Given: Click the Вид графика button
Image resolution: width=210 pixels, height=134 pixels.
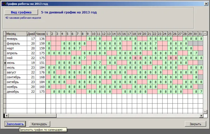Looking at the screenshot, I should click(21, 12).
